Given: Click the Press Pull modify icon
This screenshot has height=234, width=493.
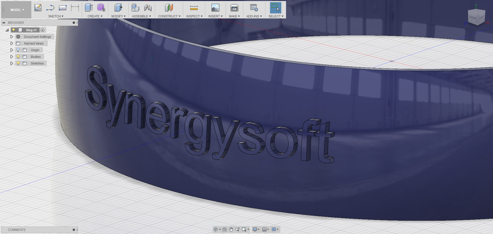Looking at the screenshot, I should tap(118, 8).
